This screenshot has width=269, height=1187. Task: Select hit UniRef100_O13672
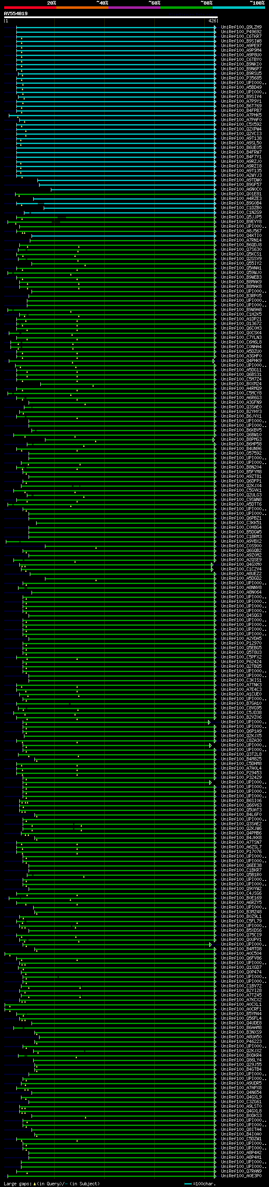click(x=241, y=323)
